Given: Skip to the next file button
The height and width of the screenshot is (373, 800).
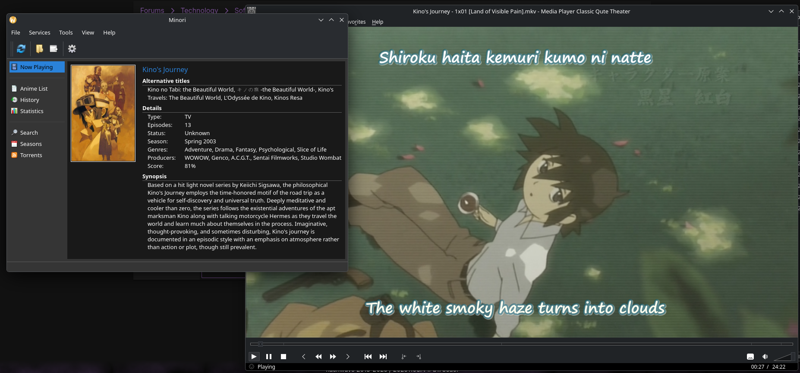Looking at the screenshot, I should [x=383, y=357].
